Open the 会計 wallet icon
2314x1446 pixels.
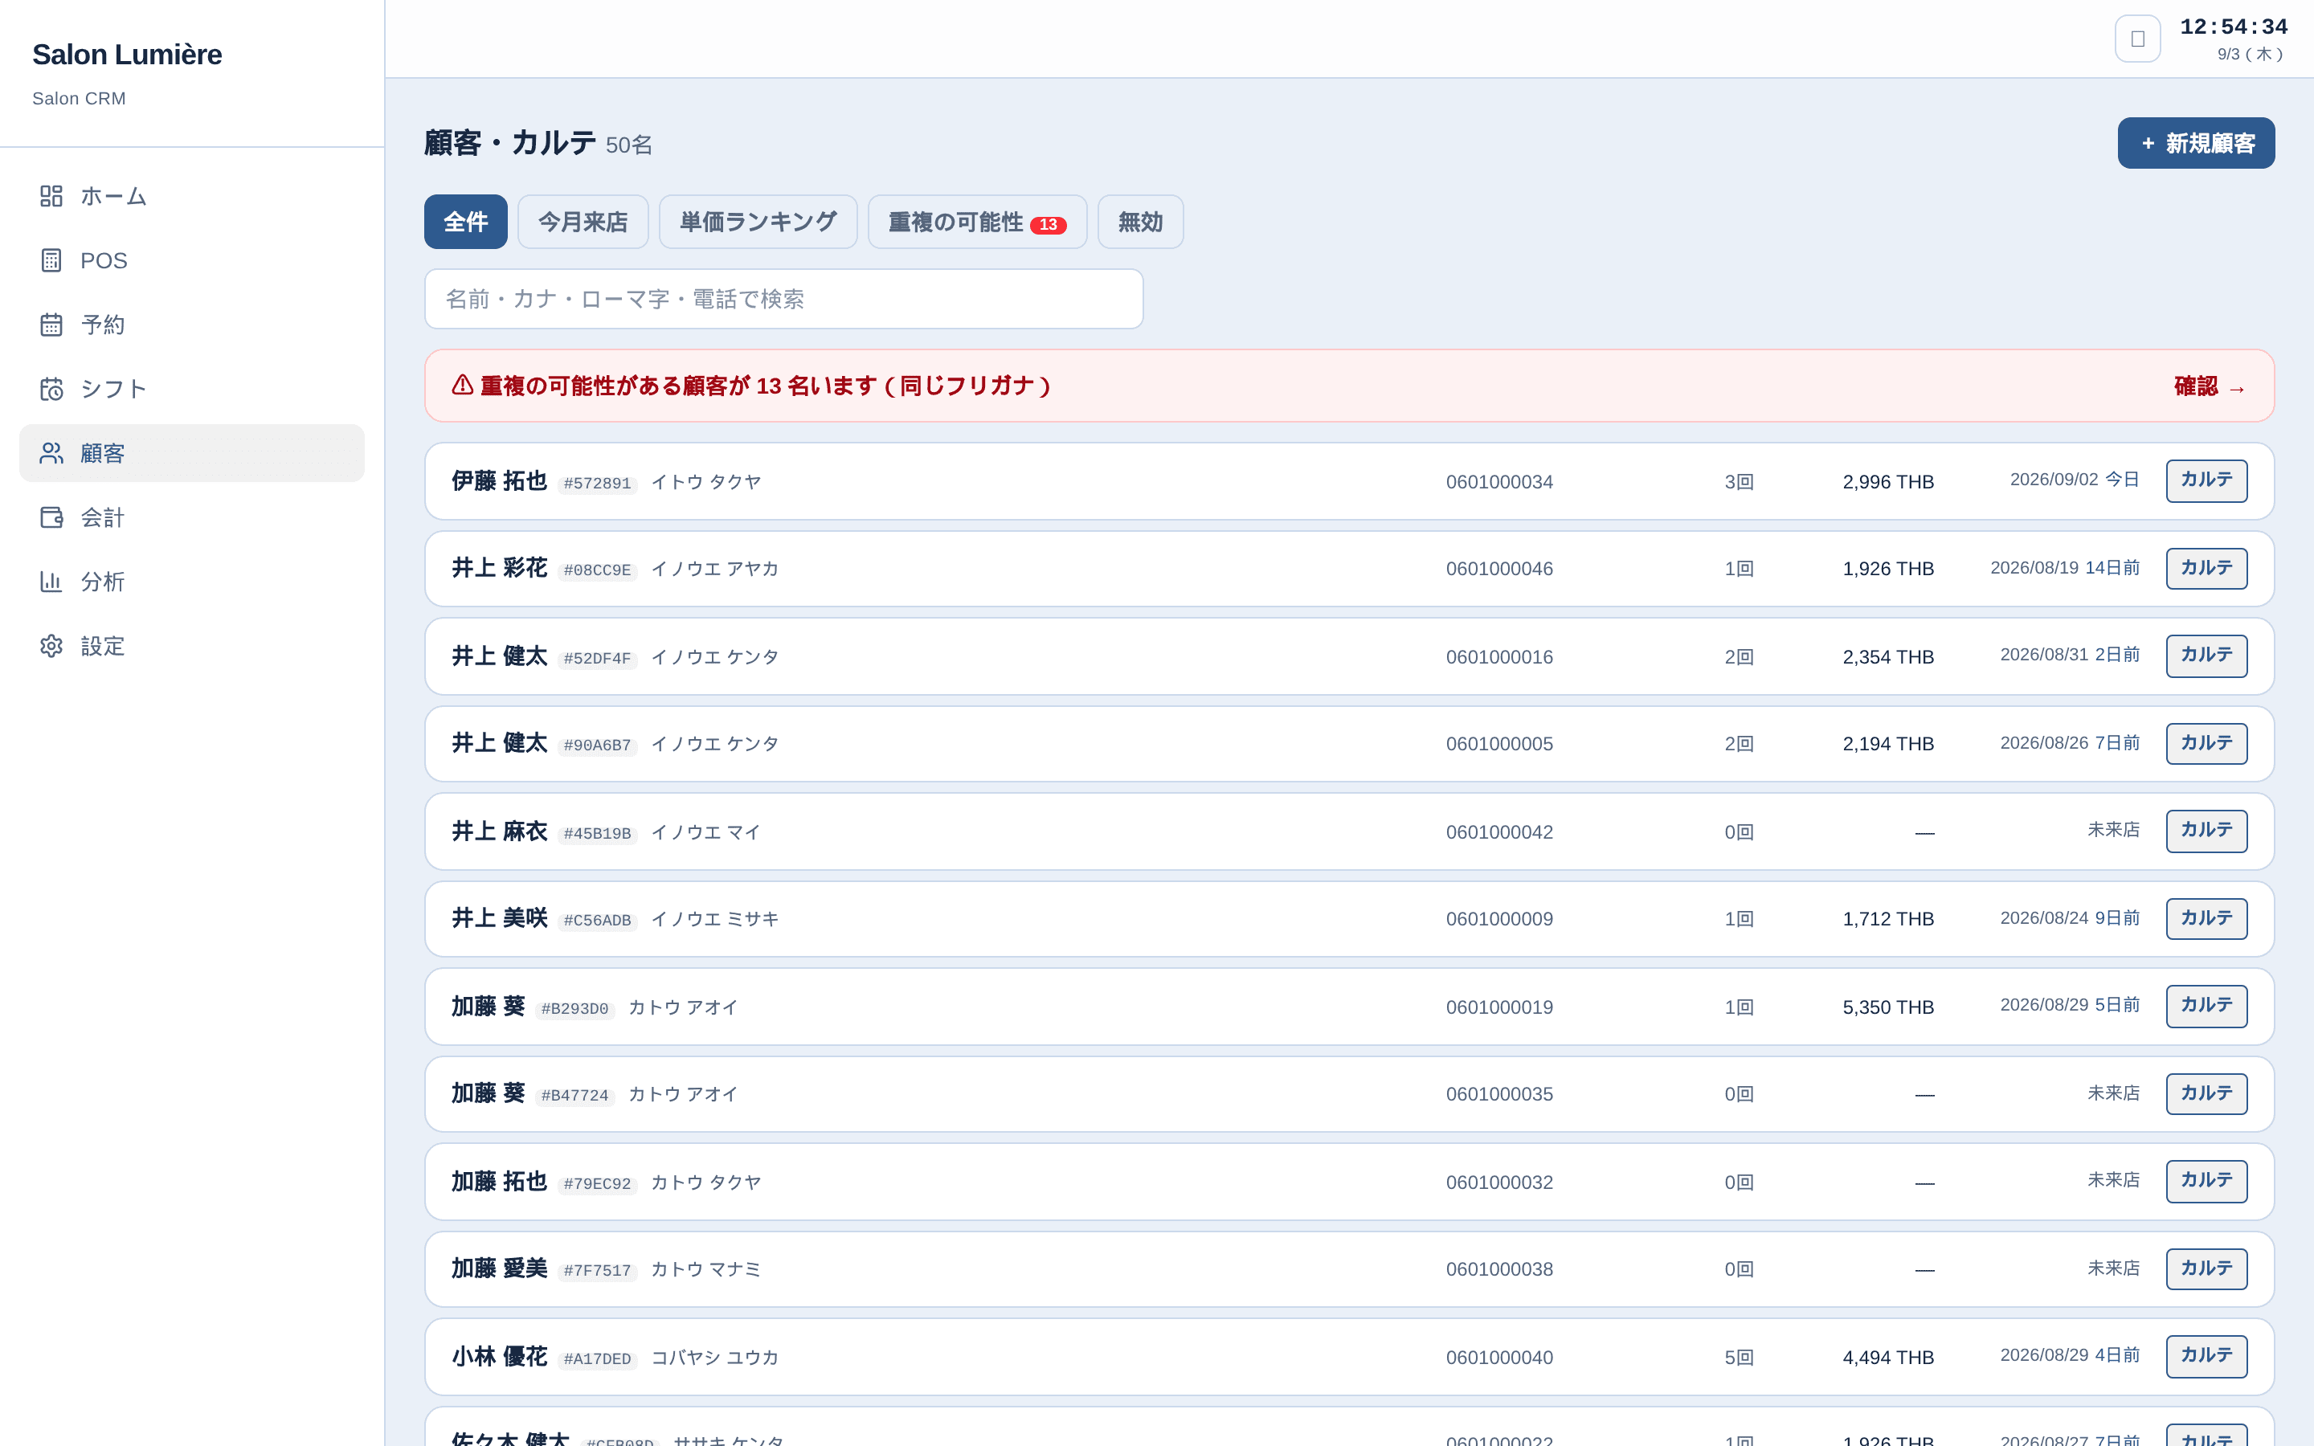point(51,517)
